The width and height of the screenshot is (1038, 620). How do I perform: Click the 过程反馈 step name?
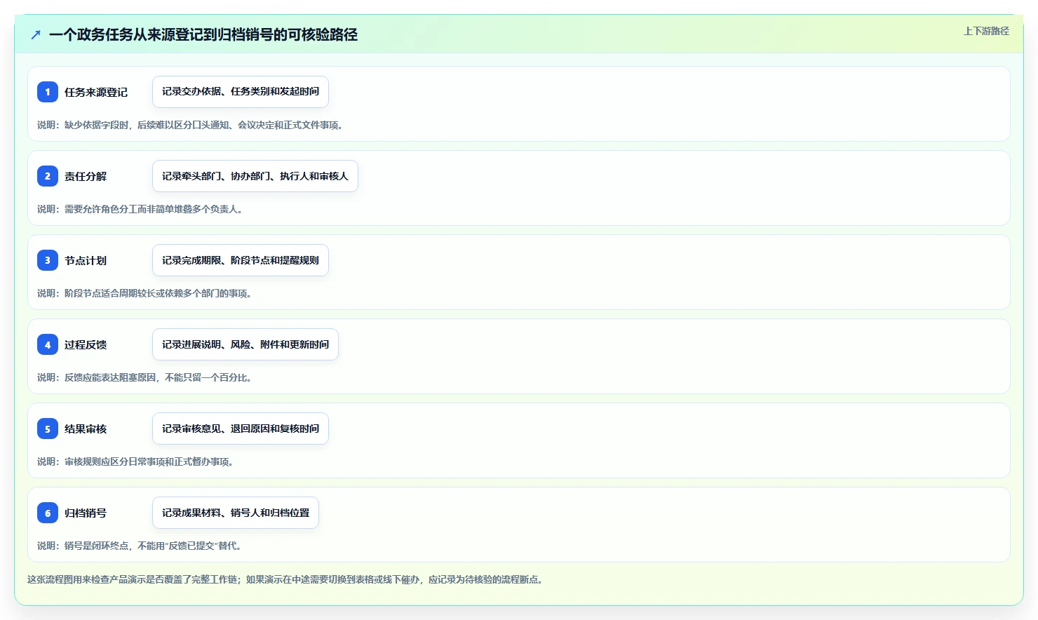[x=86, y=344]
